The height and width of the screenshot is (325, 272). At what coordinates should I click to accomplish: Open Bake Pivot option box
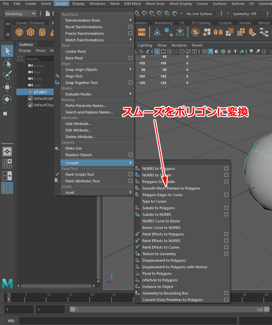130,58
